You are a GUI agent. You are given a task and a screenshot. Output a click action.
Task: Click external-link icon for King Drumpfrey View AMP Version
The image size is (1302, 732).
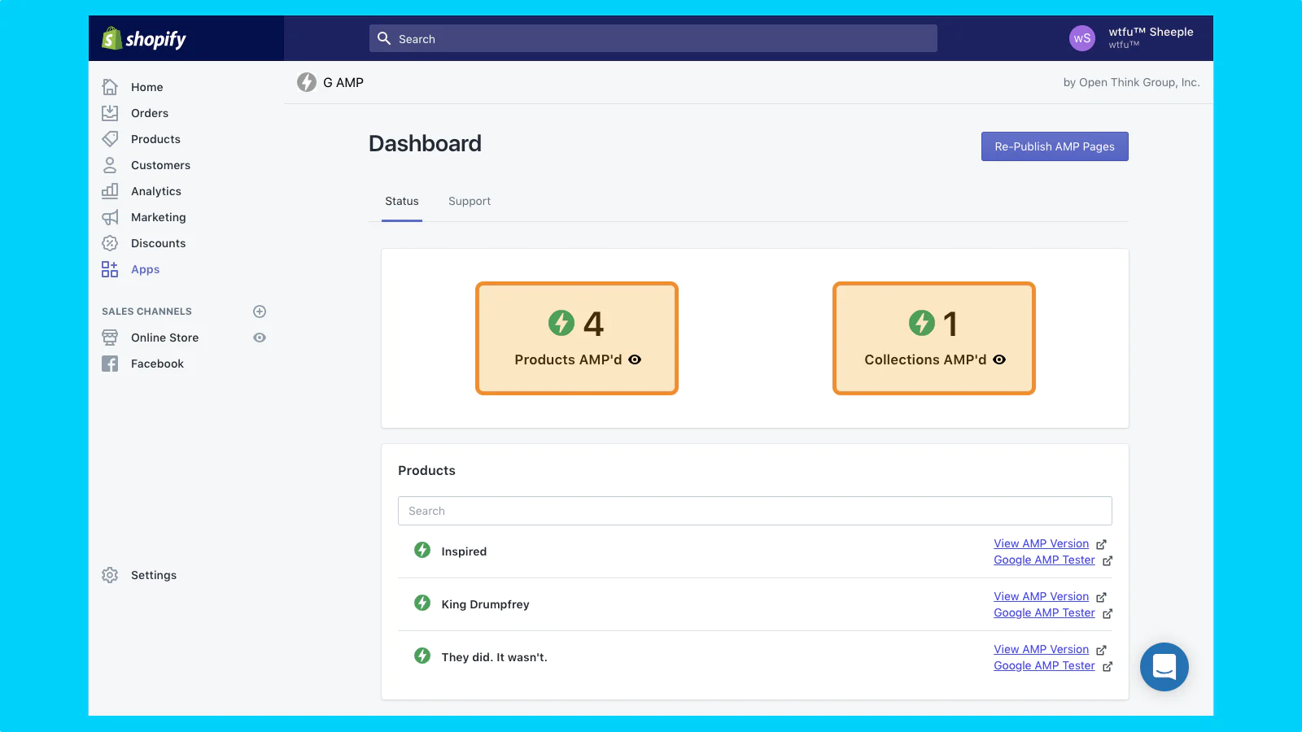pos(1101,597)
